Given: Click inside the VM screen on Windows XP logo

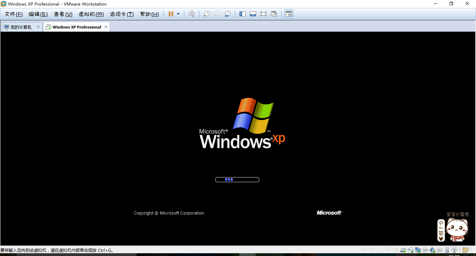Looking at the screenshot, I should 242,123.
